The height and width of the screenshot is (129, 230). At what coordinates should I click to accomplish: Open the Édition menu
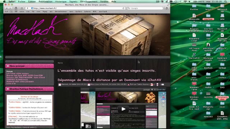32,1
